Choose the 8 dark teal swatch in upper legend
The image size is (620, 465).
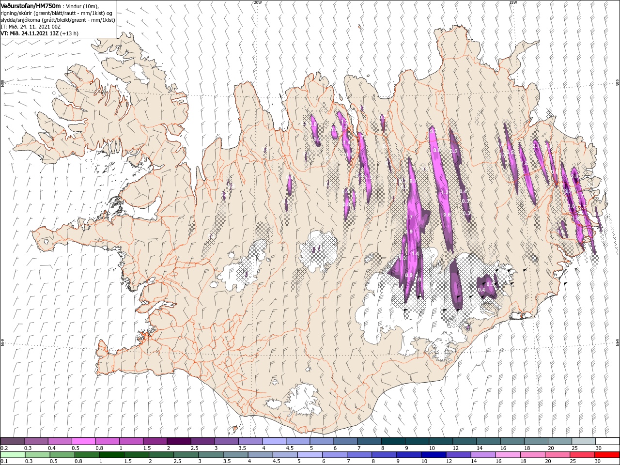pos(393,441)
